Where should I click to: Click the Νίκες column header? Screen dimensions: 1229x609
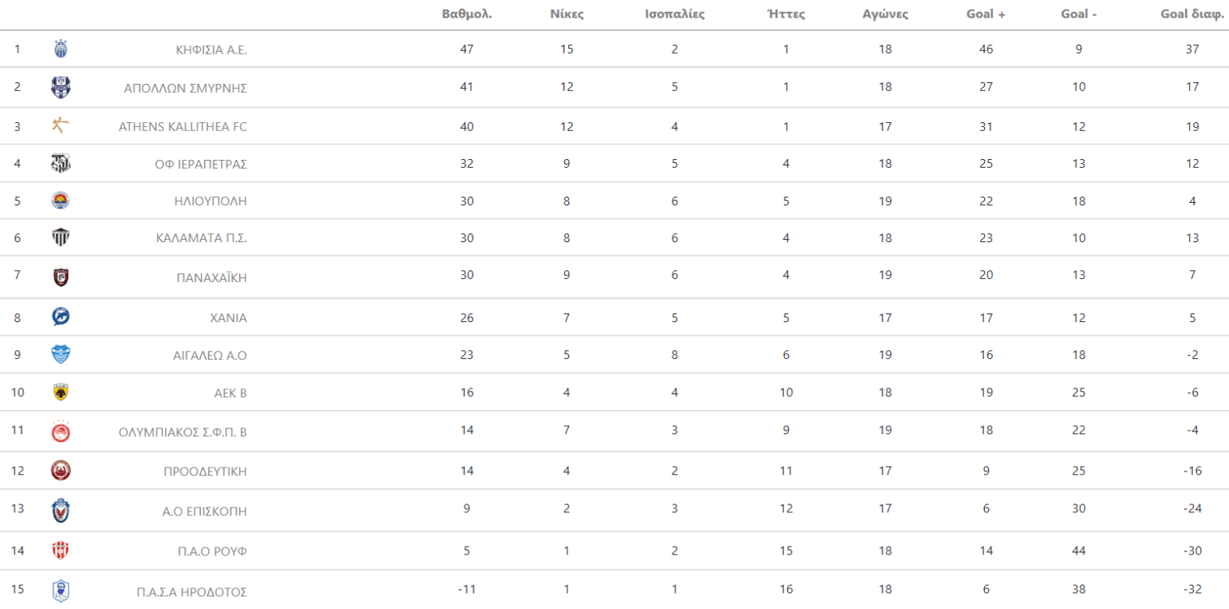[x=566, y=14]
